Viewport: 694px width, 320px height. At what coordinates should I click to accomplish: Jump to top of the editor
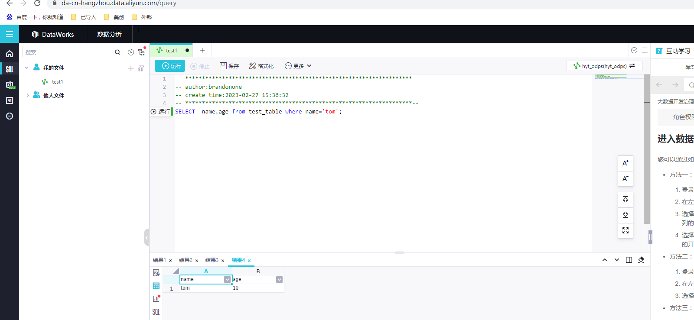pos(626,199)
